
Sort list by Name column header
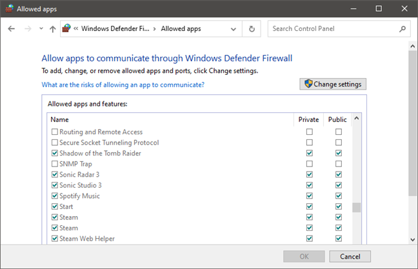(59, 119)
